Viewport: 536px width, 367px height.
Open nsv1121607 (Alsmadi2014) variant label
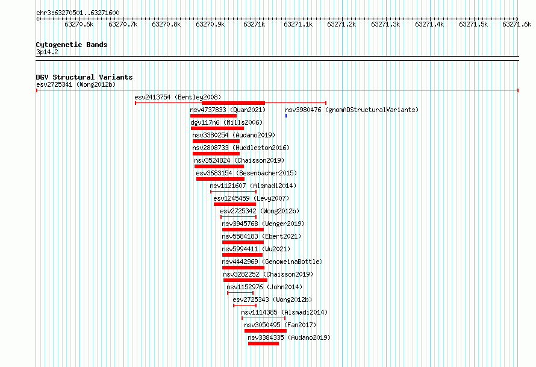[253, 186]
